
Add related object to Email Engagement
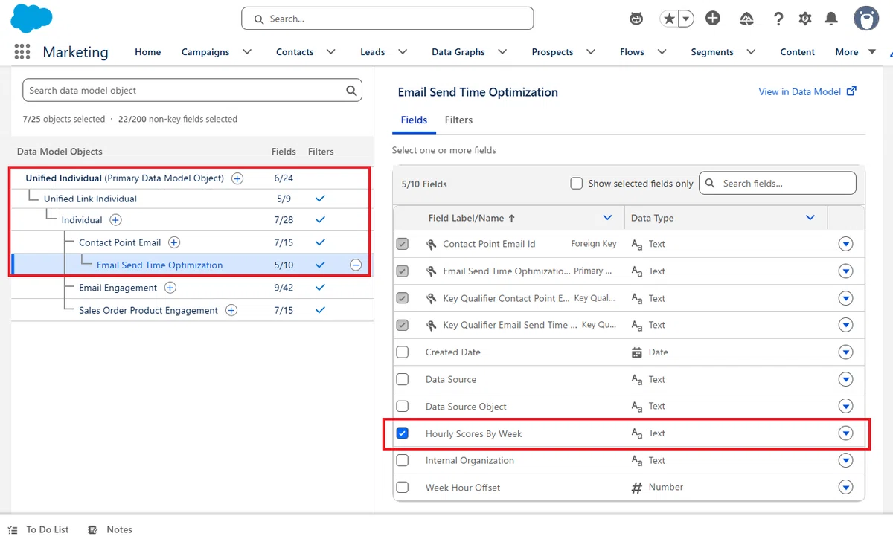coord(170,288)
